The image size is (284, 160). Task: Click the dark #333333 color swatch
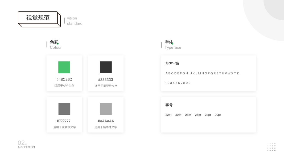[x=106, y=67]
